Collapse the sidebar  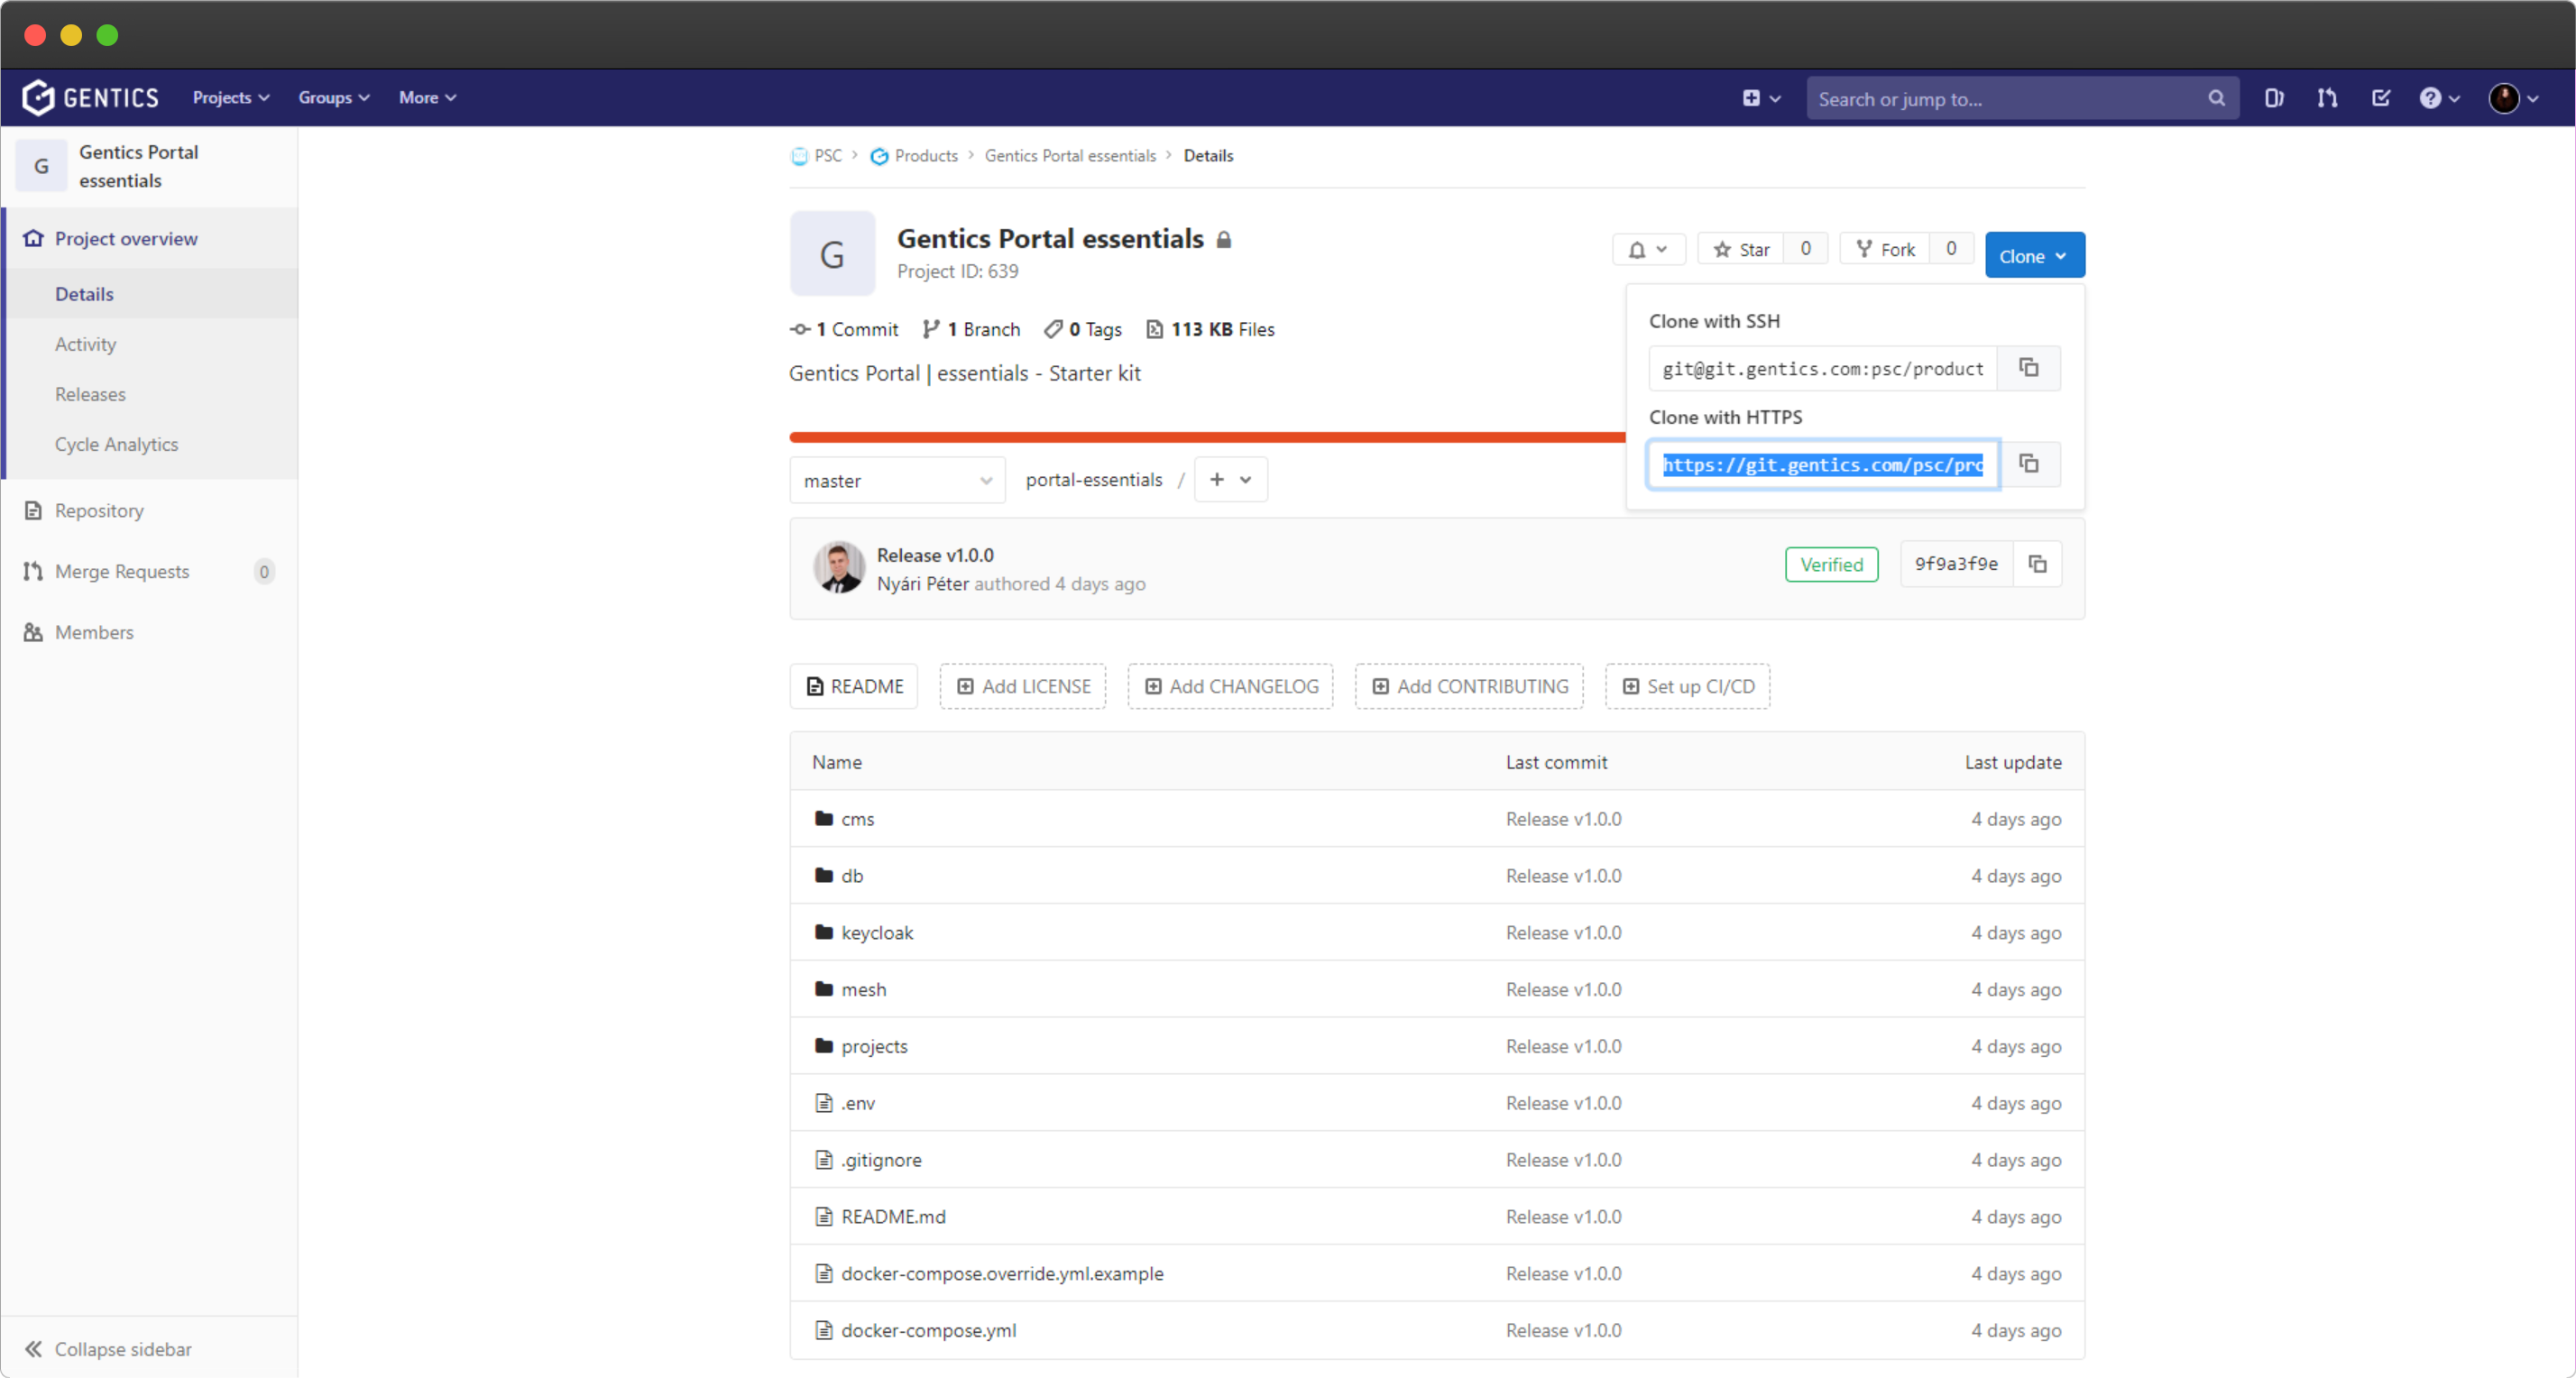coord(108,1348)
